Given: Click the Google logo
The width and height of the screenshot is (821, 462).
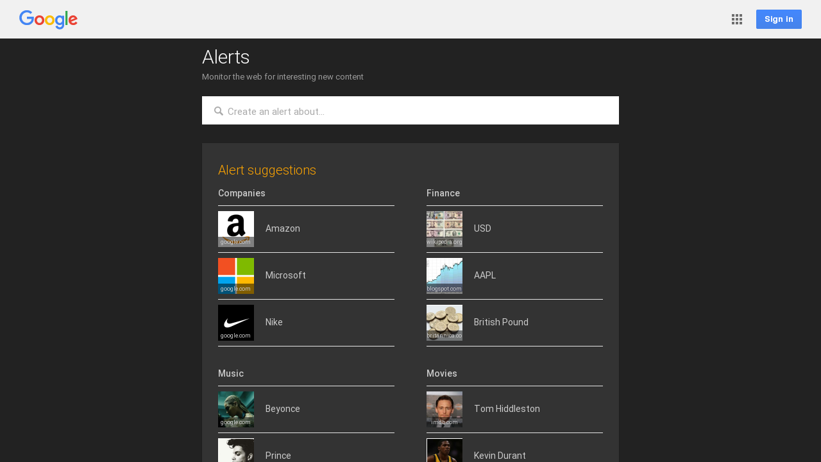Looking at the screenshot, I should [48, 19].
